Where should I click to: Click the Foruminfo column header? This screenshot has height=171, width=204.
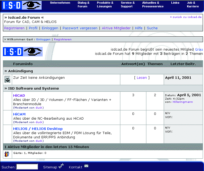tap(23, 64)
